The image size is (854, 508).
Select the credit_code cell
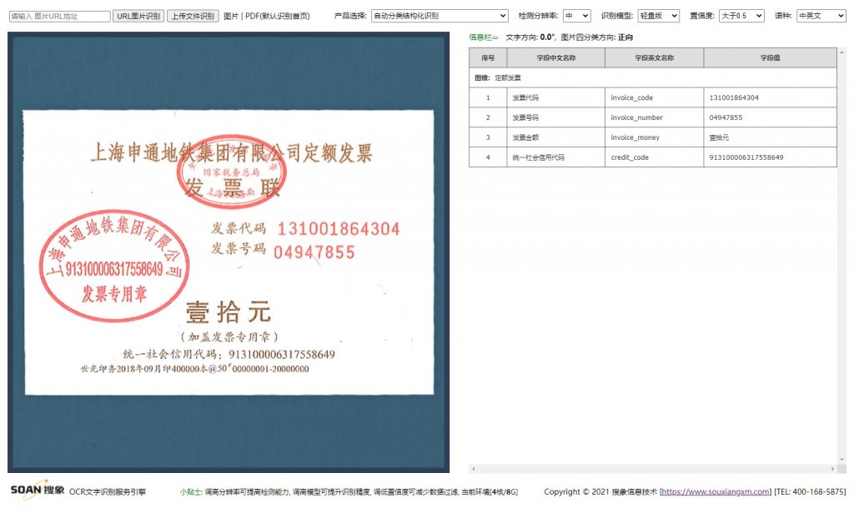tap(654, 157)
